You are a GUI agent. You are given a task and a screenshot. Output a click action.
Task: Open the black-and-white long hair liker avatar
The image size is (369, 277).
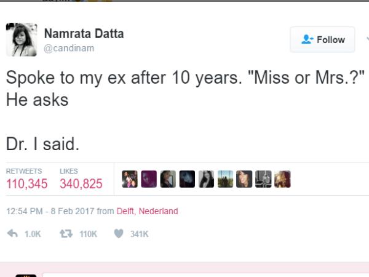(206, 179)
